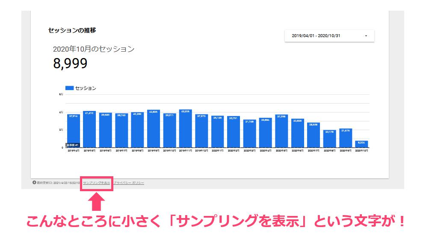Select the 2019年8月 bar
Image resolution: width=432 pixels, height=236 pixels.
tap(137, 130)
